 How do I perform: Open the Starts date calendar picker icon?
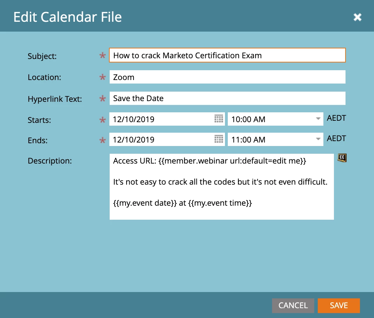coord(219,119)
